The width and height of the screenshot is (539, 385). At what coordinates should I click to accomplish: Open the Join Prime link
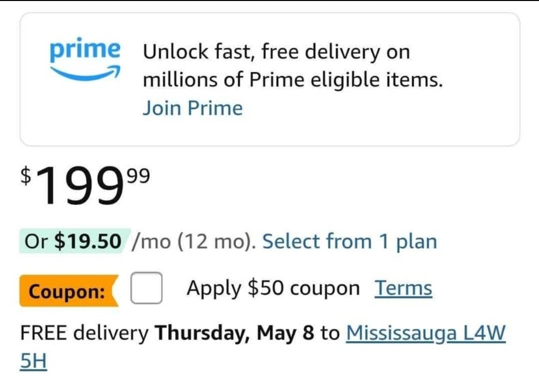(x=193, y=108)
